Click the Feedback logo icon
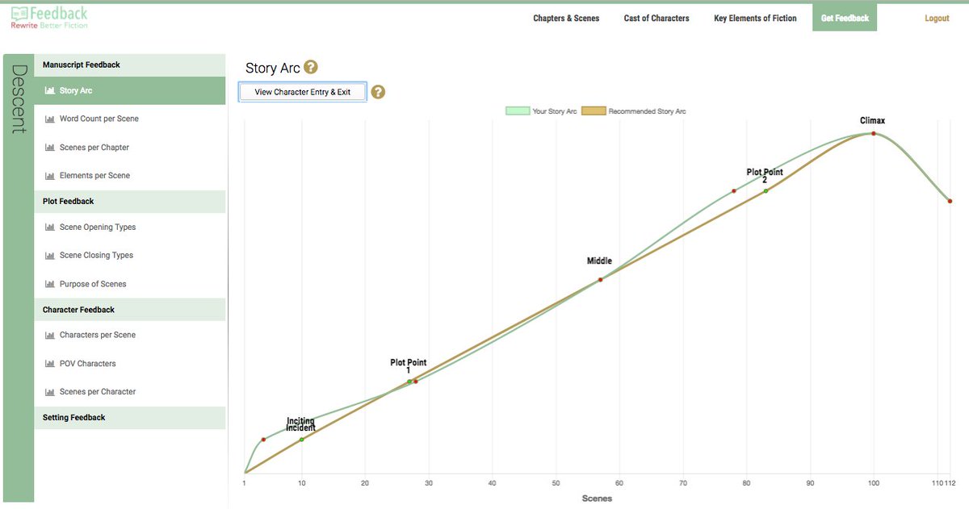Image resolution: width=969 pixels, height=509 pixels. click(x=19, y=13)
